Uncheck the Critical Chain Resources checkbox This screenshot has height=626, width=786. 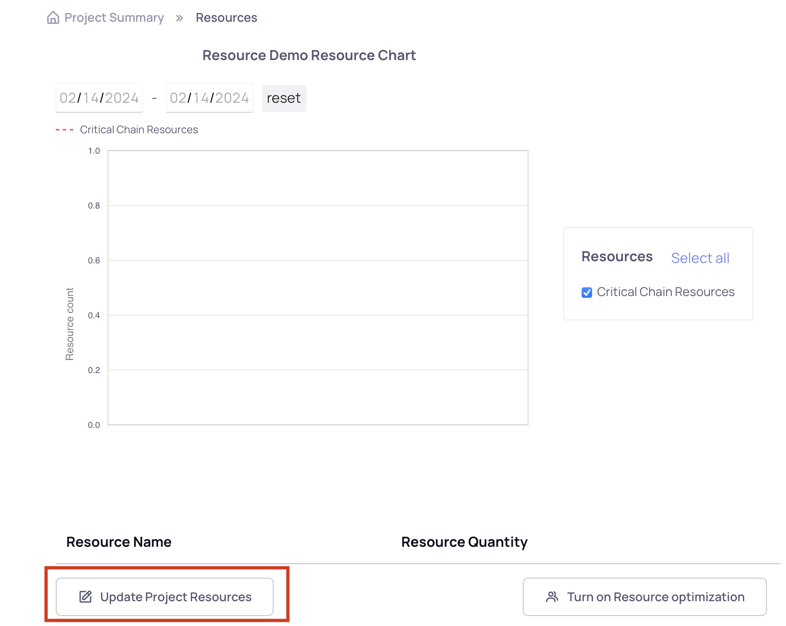pos(587,293)
